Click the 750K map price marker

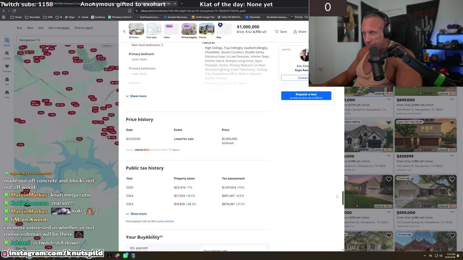point(41,113)
